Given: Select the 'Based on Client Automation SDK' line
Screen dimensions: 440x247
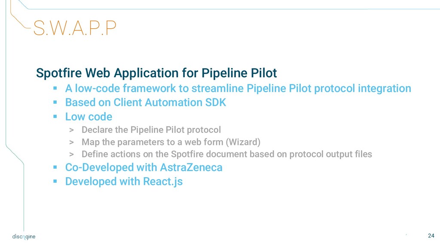Looking at the screenshot, I should 145,103.
